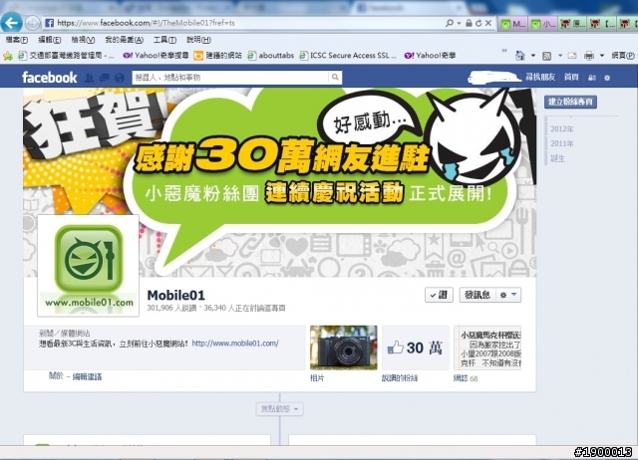This screenshot has height=460, width=638.
Task: Open http://www.mobile01.com/ link
Action: click(235, 344)
